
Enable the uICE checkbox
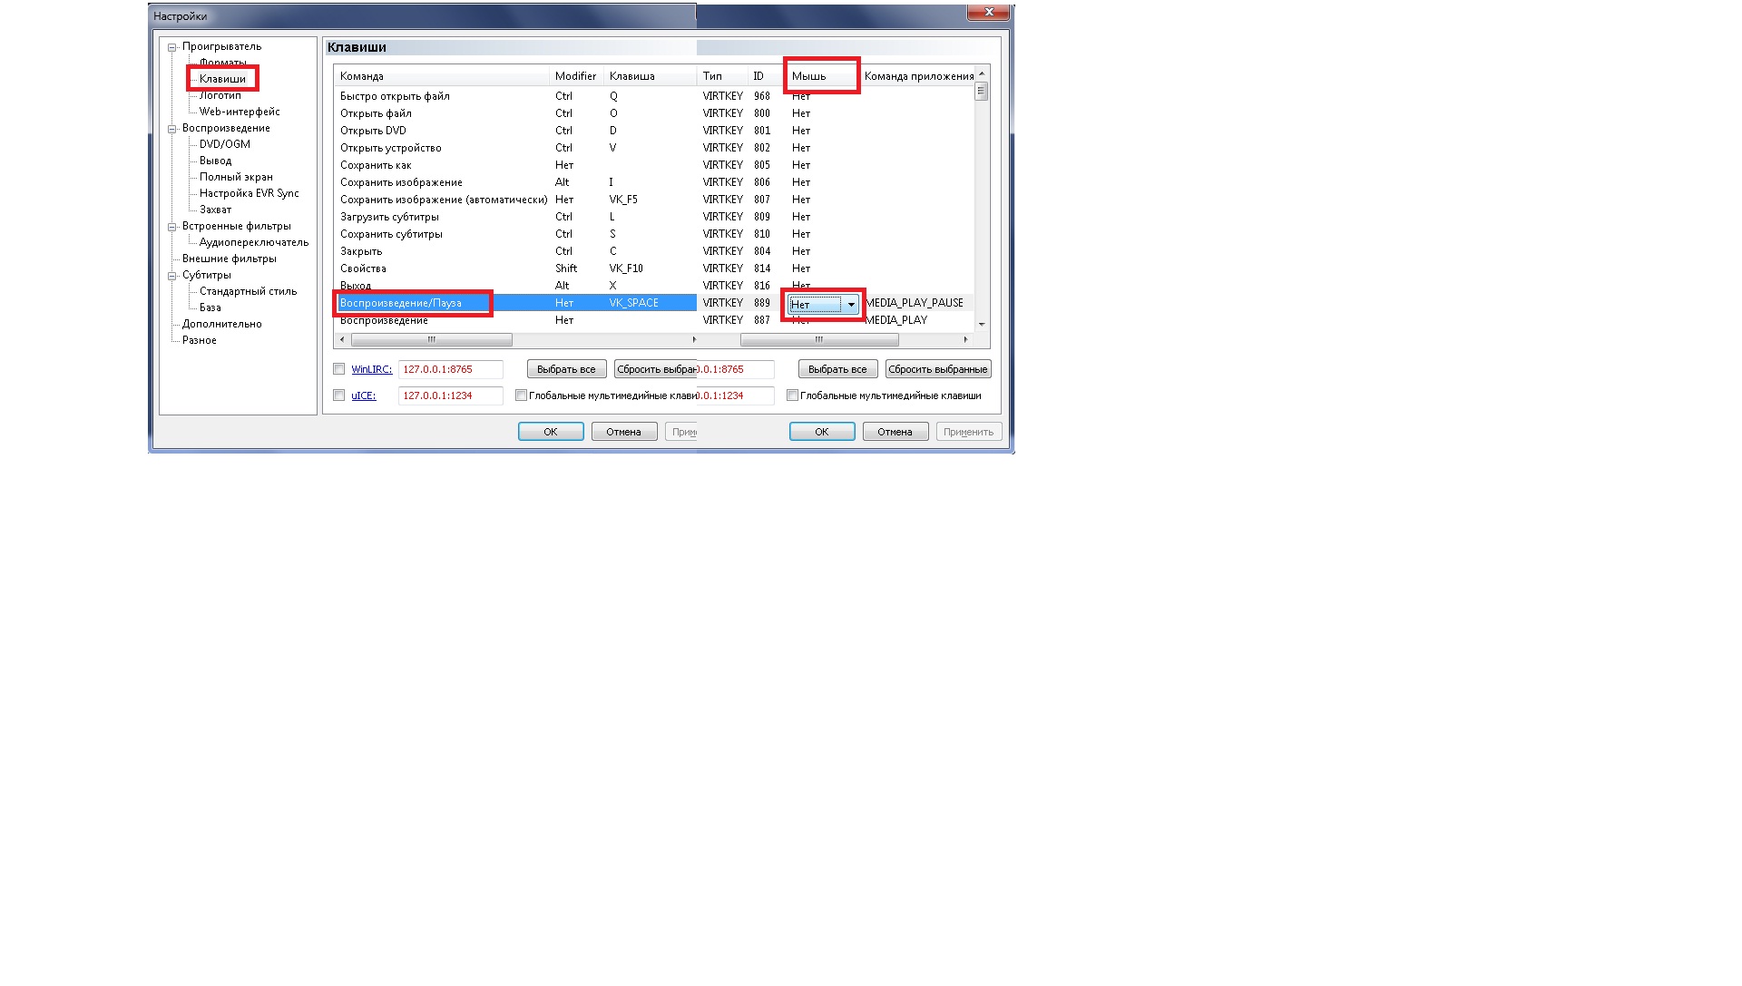point(339,395)
